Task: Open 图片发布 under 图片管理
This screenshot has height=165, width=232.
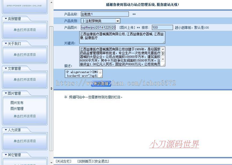Action: tap(17, 102)
